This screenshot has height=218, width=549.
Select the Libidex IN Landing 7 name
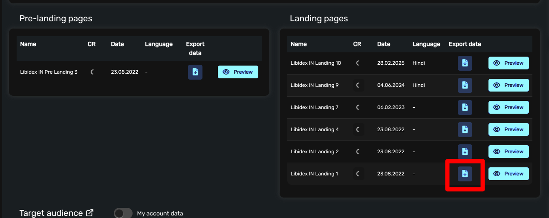[x=315, y=107]
